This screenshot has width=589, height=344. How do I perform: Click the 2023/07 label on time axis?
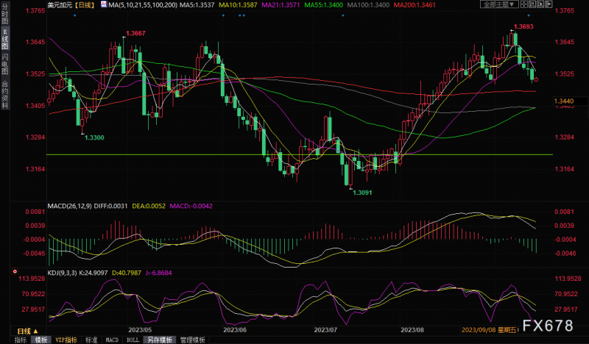(x=325, y=330)
